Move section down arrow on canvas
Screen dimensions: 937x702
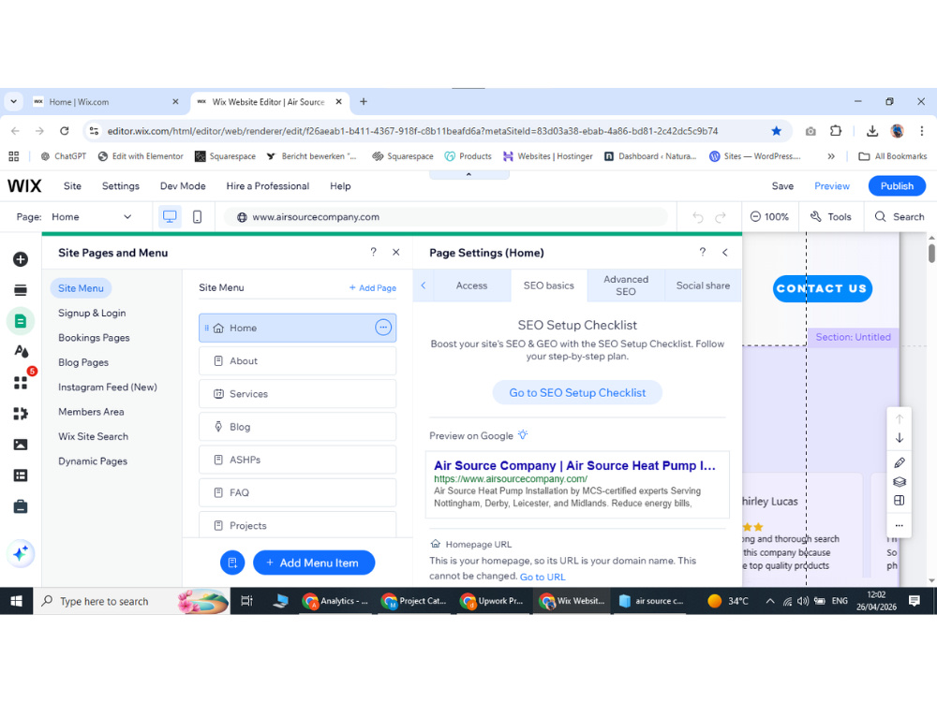[x=900, y=438]
